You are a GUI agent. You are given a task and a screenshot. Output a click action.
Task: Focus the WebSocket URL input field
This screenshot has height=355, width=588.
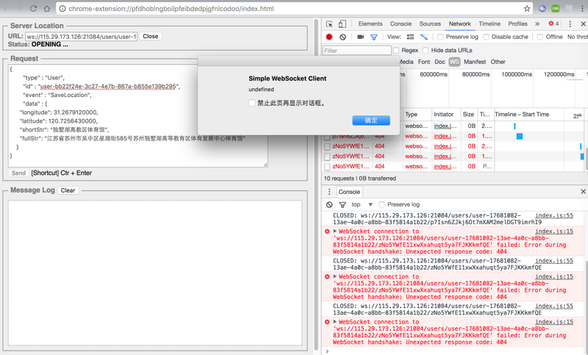(82, 36)
